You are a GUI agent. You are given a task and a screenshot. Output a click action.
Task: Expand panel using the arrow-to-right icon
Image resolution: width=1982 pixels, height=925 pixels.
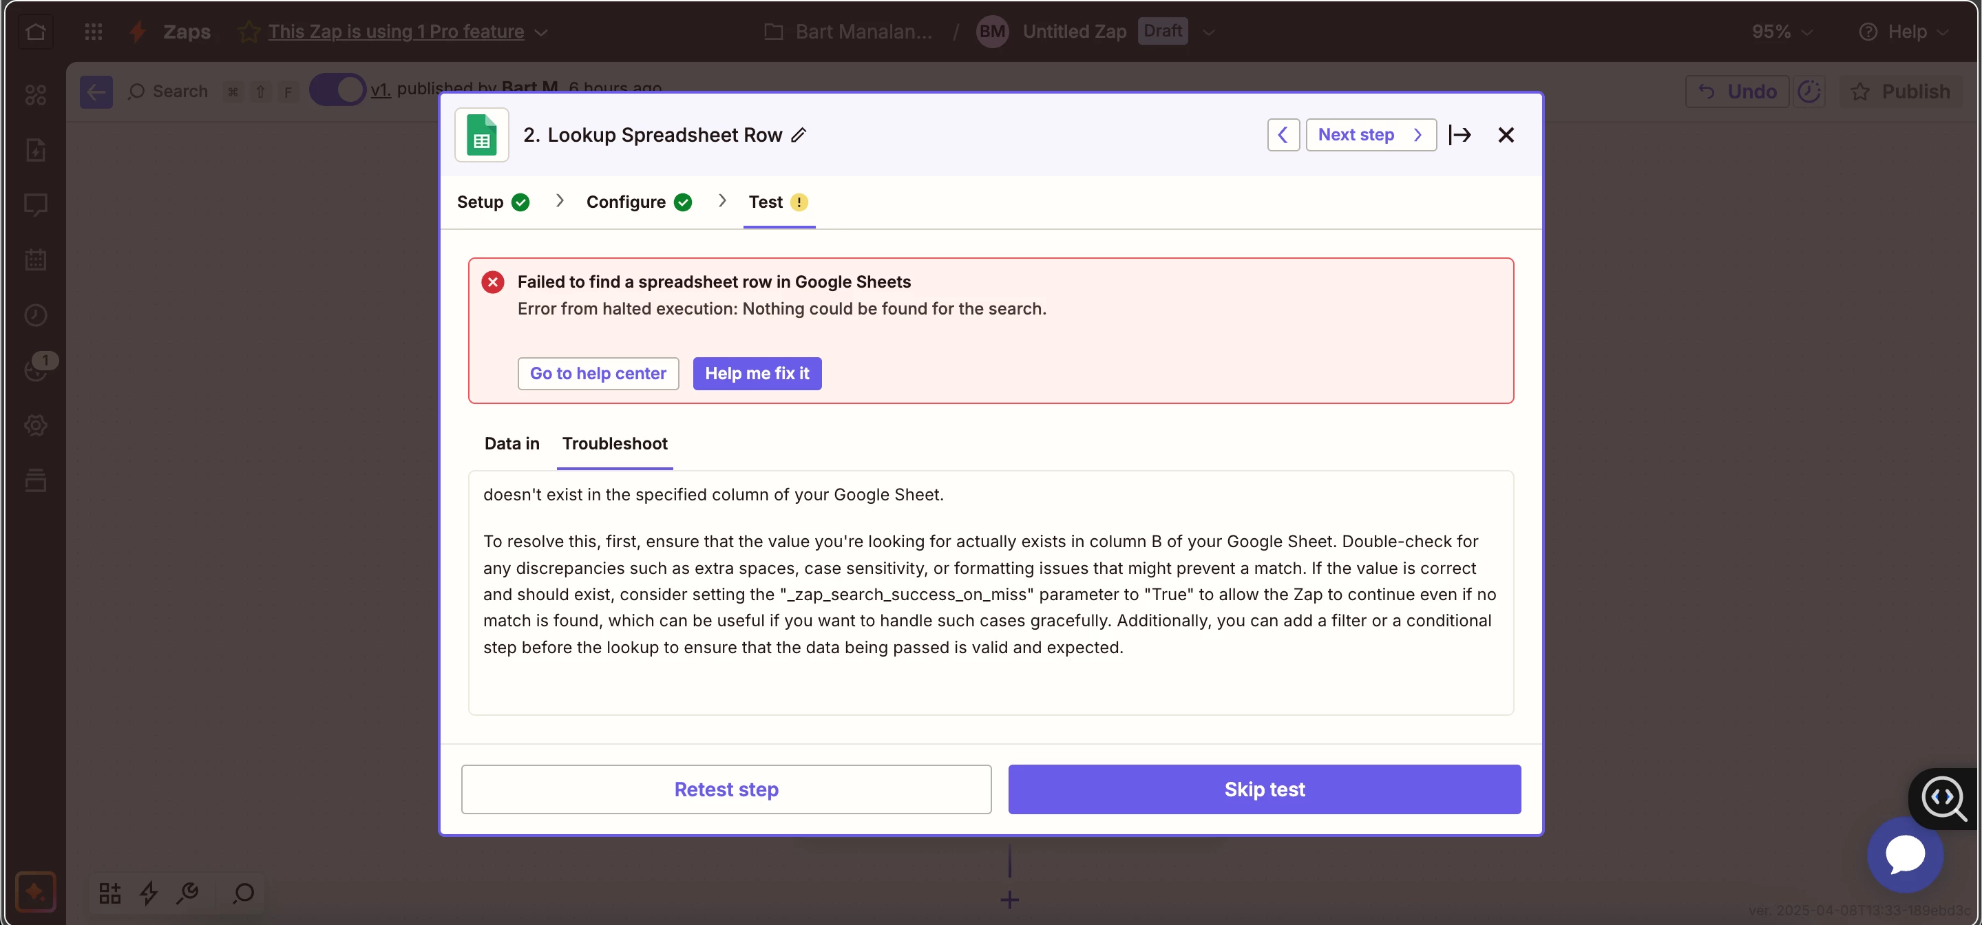click(x=1459, y=135)
